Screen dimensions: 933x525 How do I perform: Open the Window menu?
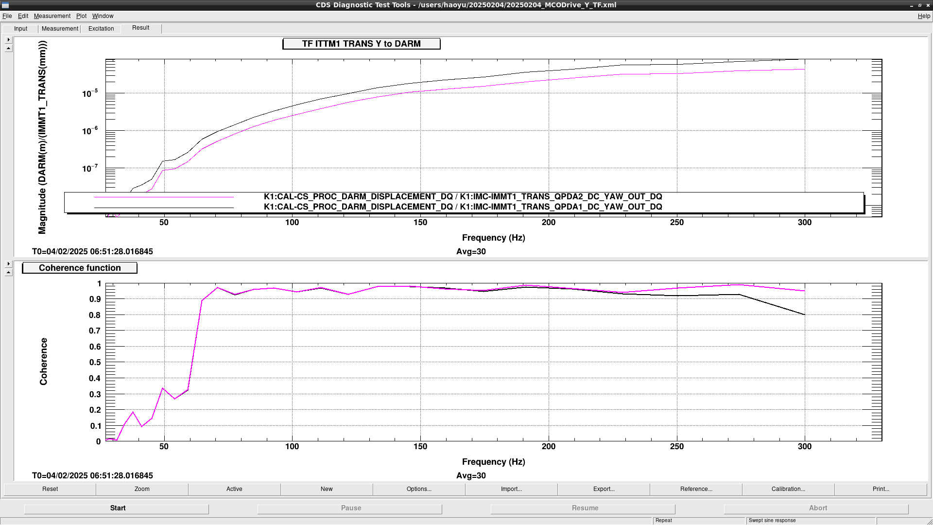(x=103, y=16)
